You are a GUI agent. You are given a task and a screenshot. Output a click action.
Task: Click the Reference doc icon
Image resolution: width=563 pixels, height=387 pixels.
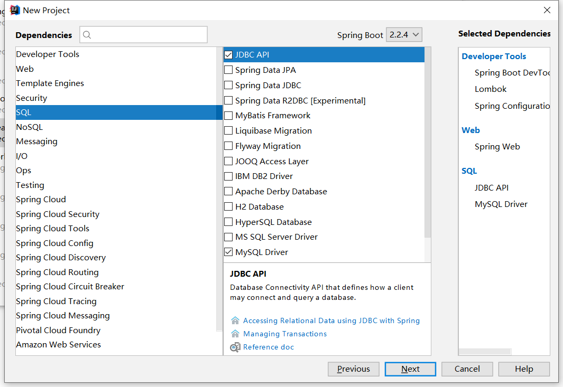pyautogui.click(x=235, y=347)
